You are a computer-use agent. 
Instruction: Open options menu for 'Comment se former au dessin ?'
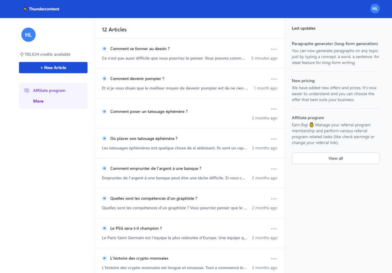(x=274, y=49)
